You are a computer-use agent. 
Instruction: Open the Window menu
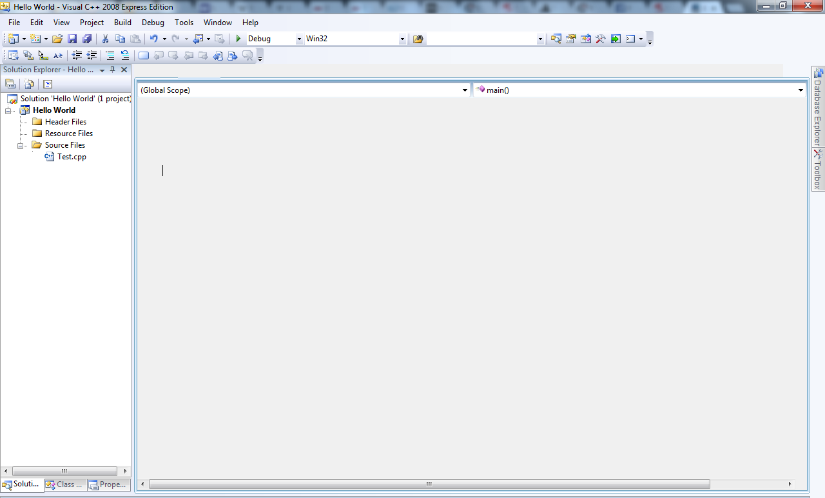(218, 22)
